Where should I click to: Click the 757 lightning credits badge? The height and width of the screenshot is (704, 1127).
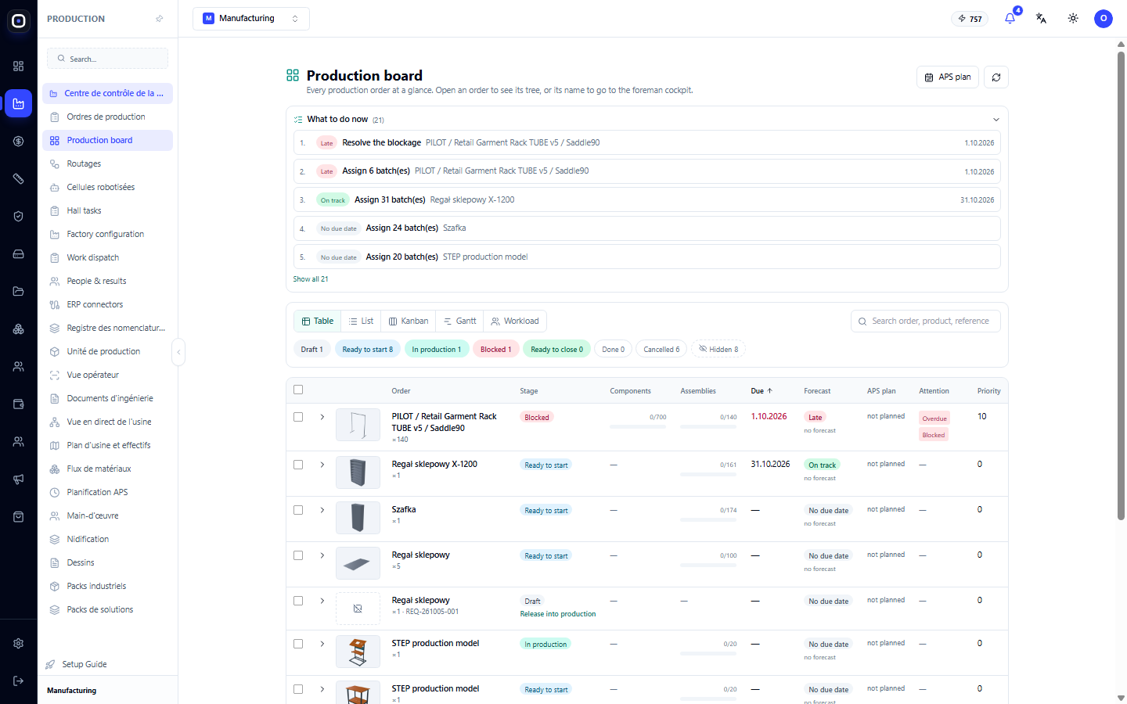coord(970,19)
